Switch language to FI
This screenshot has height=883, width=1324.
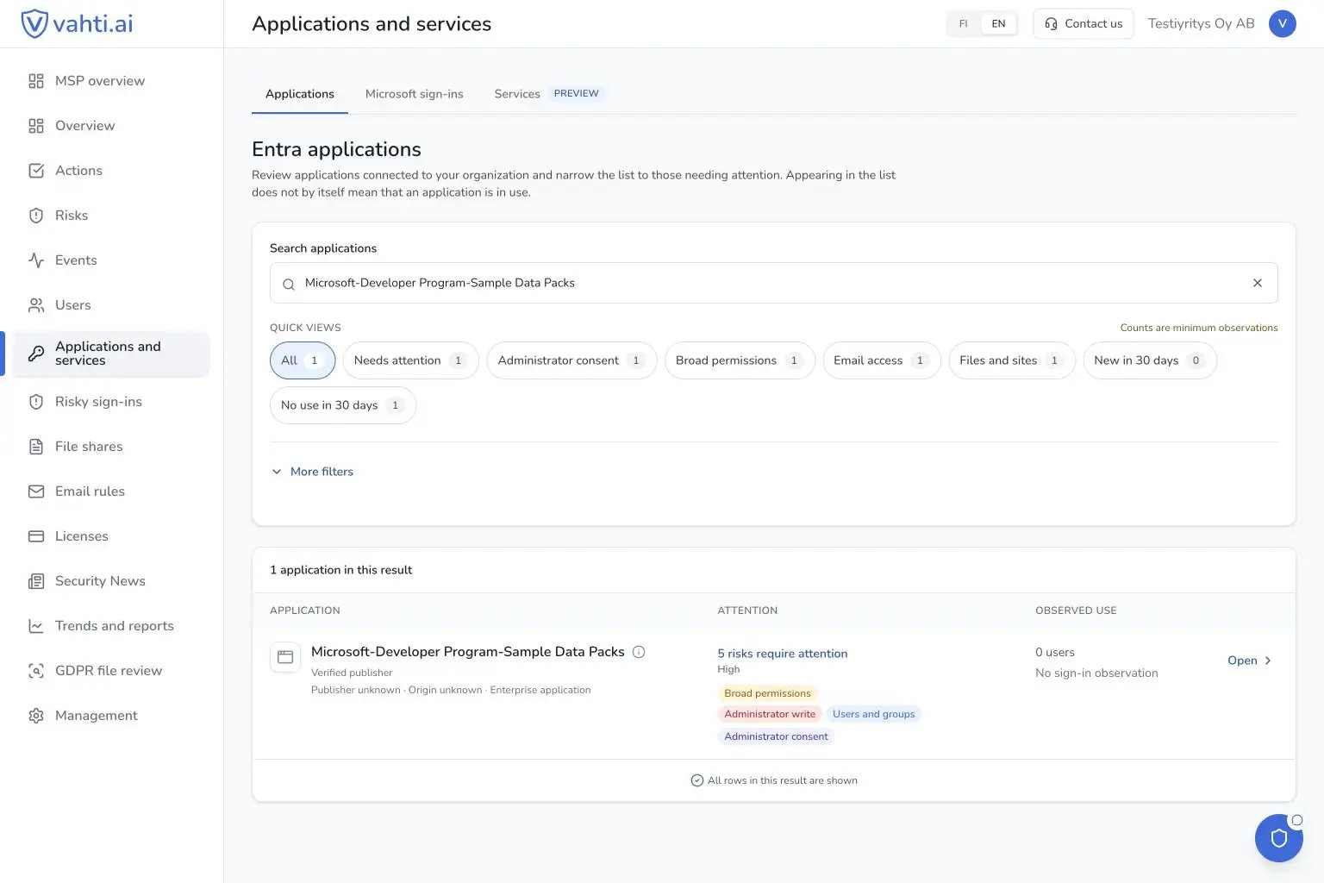[x=964, y=24]
